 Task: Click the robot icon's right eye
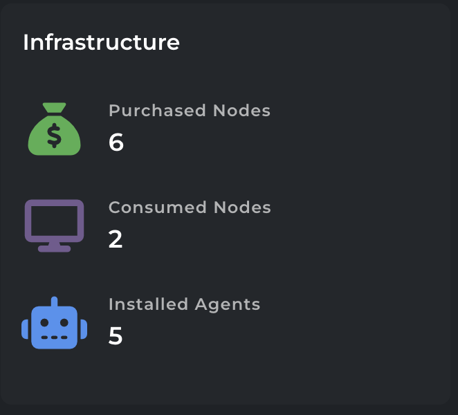coord(64,322)
